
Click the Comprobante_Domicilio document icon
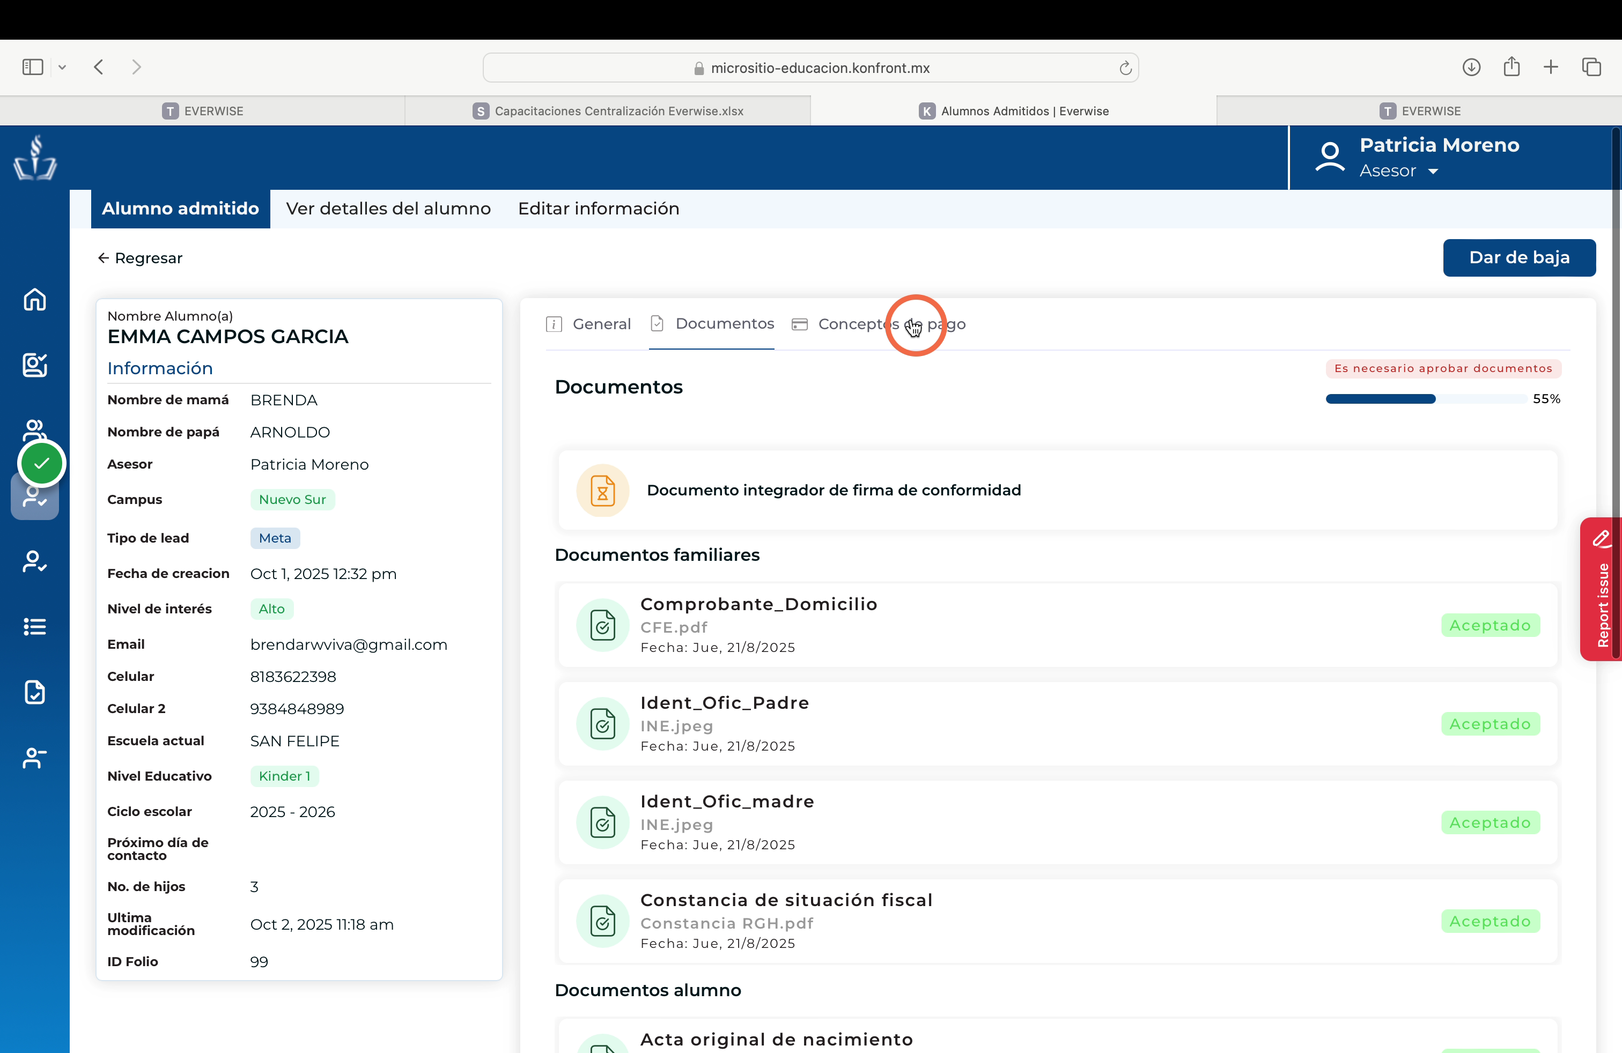[602, 625]
